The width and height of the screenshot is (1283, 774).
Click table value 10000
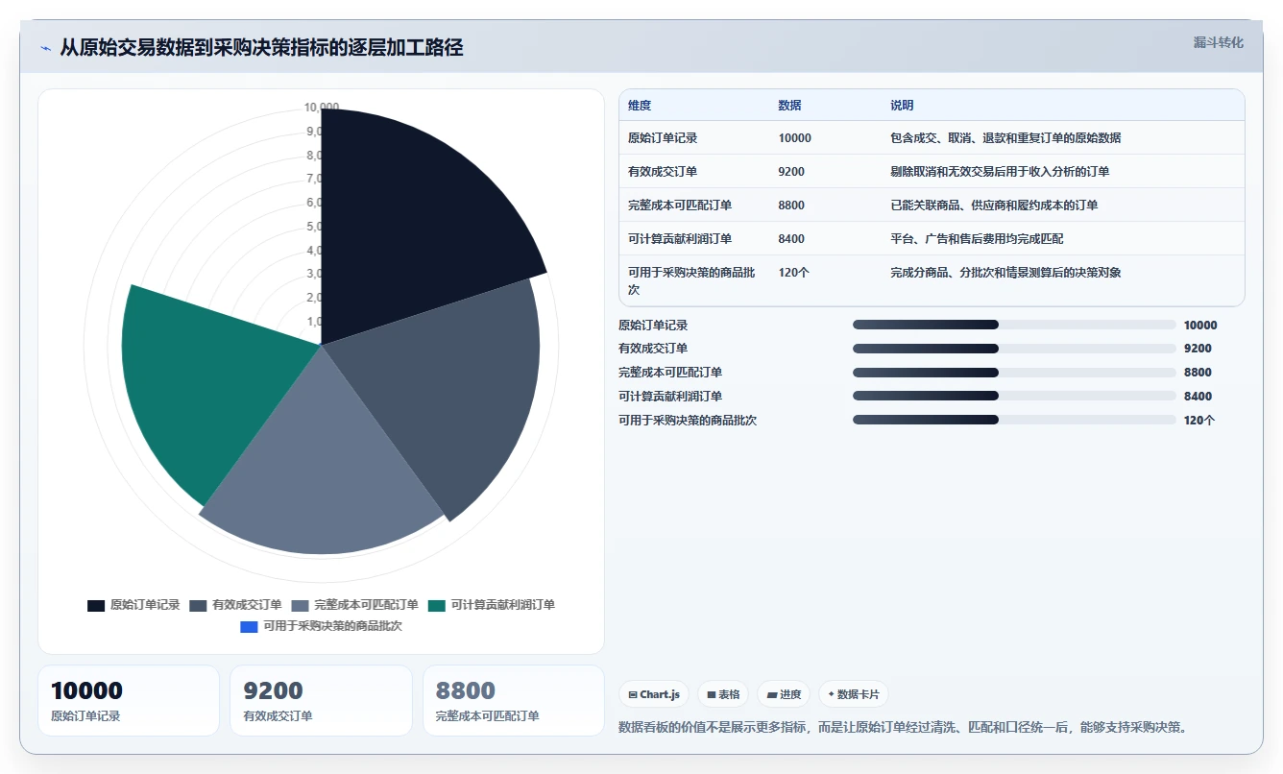coord(794,138)
